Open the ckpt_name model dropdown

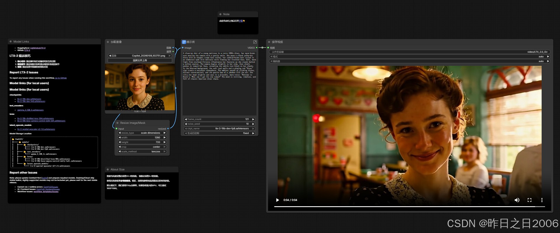(219, 128)
